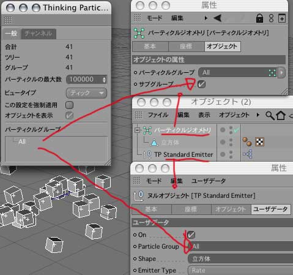Click the home icon in Object manager
This screenshot has height=275, width=293.
tap(281, 115)
